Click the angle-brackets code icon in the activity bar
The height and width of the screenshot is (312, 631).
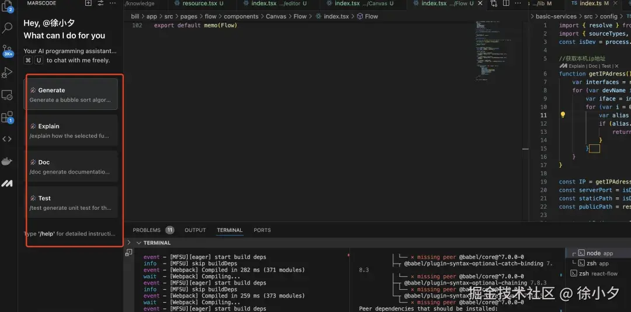point(7,139)
